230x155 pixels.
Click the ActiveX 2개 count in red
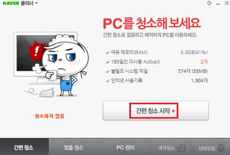click(x=204, y=62)
